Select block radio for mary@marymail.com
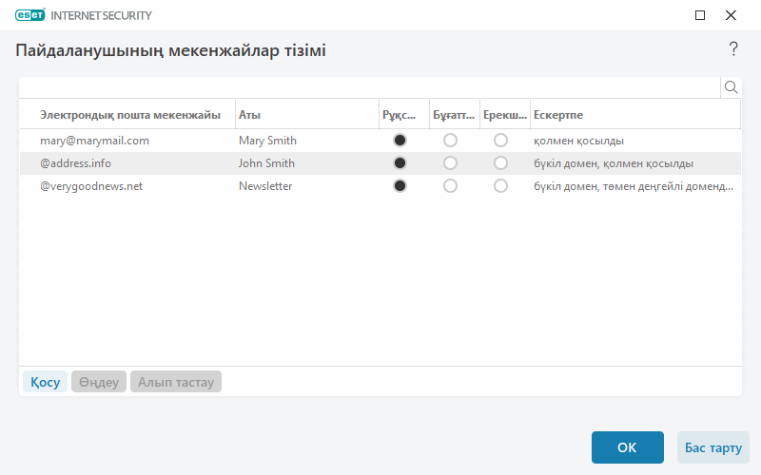The width and height of the screenshot is (761, 475). click(x=450, y=141)
